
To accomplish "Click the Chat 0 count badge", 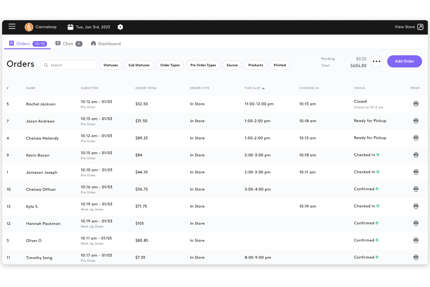I will [79, 44].
